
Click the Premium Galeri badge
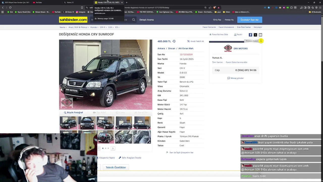pyautogui.click(x=252, y=41)
